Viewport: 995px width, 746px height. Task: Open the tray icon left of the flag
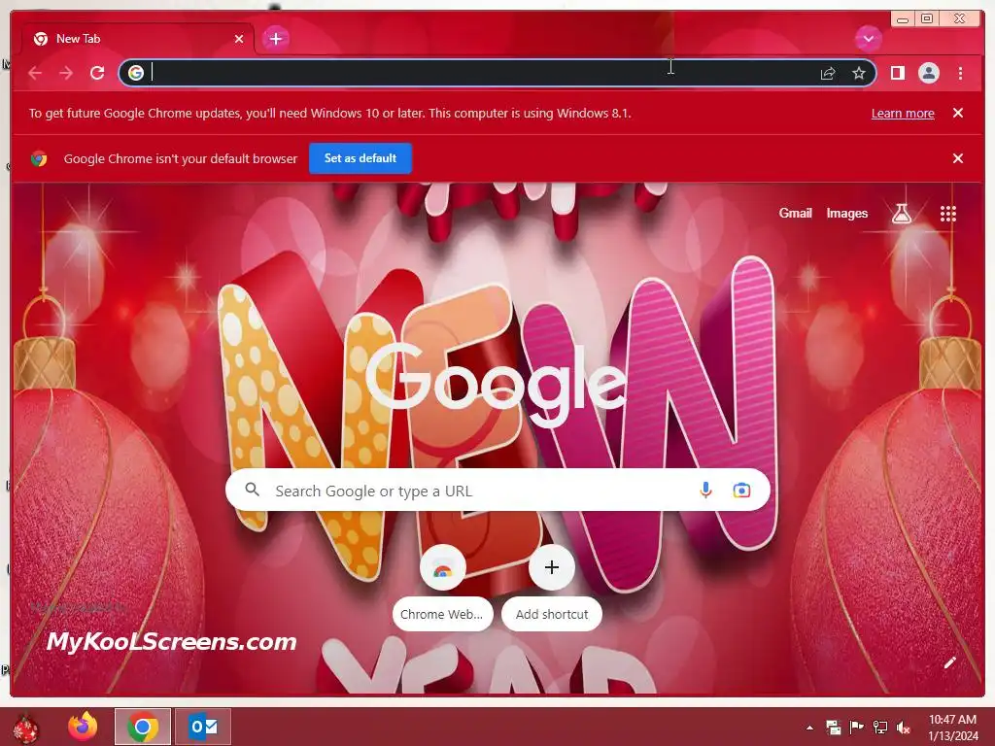[833, 727]
